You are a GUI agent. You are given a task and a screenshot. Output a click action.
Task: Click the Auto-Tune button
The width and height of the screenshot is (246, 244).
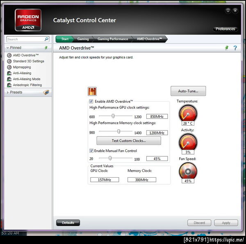click(x=188, y=91)
